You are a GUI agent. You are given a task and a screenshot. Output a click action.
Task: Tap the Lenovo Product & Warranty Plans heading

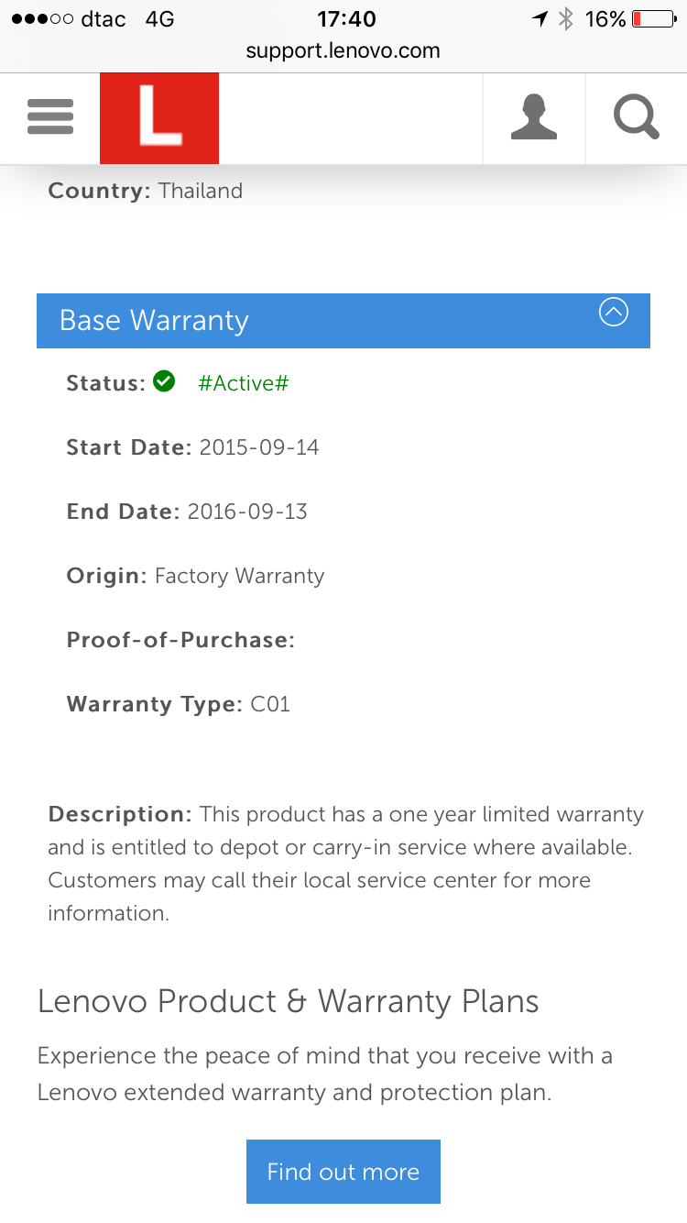[x=288, y=1001]
